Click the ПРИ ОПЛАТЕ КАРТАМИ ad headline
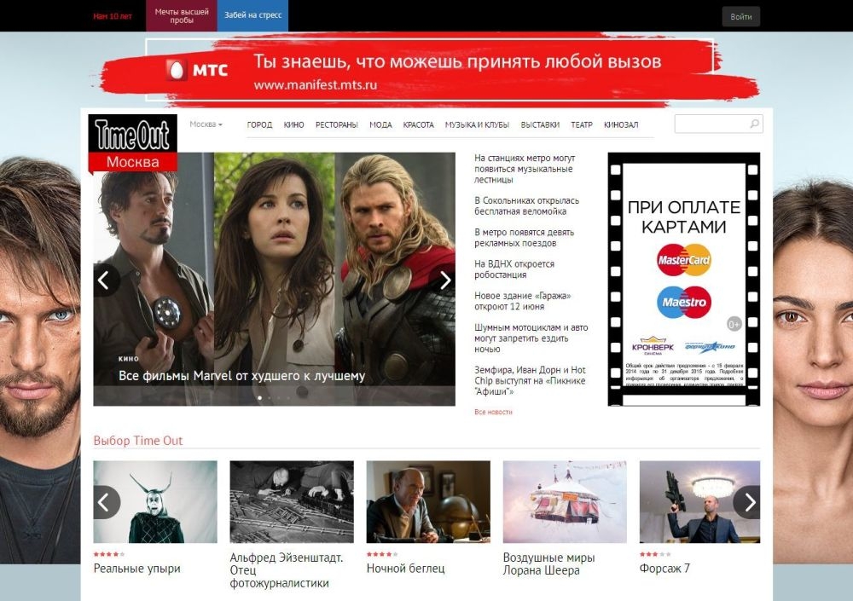The width and height of the screenshot is (853, 601). (684, 217)
